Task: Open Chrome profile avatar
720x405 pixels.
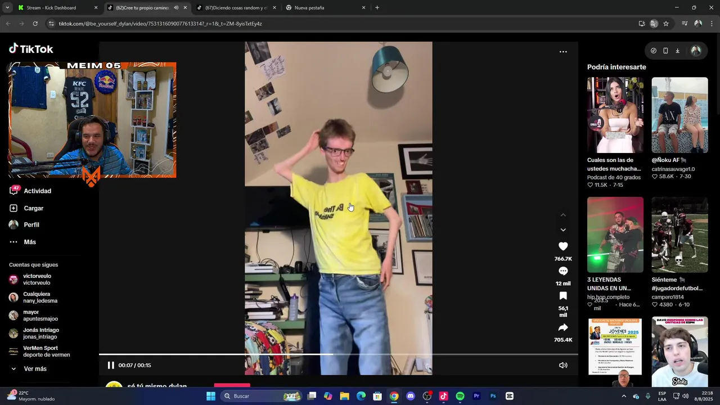Action: (x=698, y=24)
